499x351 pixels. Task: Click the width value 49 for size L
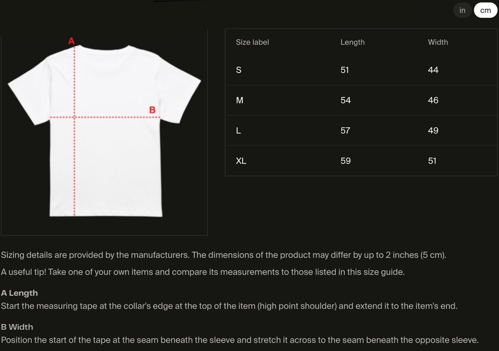click(433, 130)
